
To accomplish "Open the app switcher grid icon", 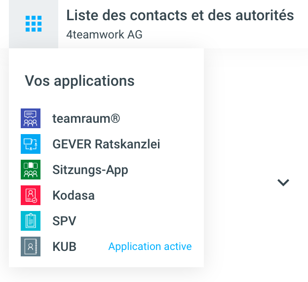I will pos(33,23).
